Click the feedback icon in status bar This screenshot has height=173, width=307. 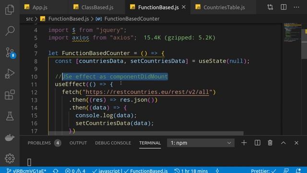coord(286,171)
